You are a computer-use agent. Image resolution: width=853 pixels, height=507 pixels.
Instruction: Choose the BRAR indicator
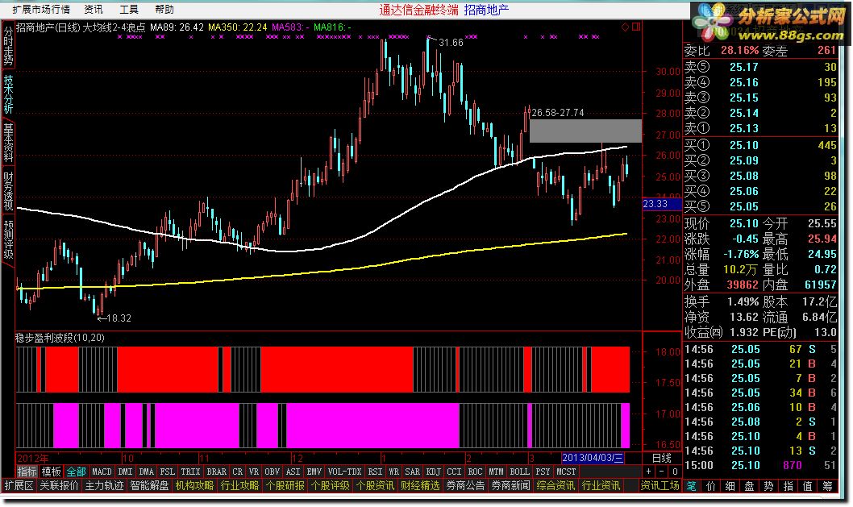point(217,472)
